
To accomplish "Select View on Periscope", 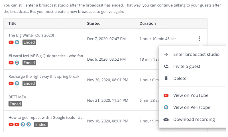I will pos(192,107).
